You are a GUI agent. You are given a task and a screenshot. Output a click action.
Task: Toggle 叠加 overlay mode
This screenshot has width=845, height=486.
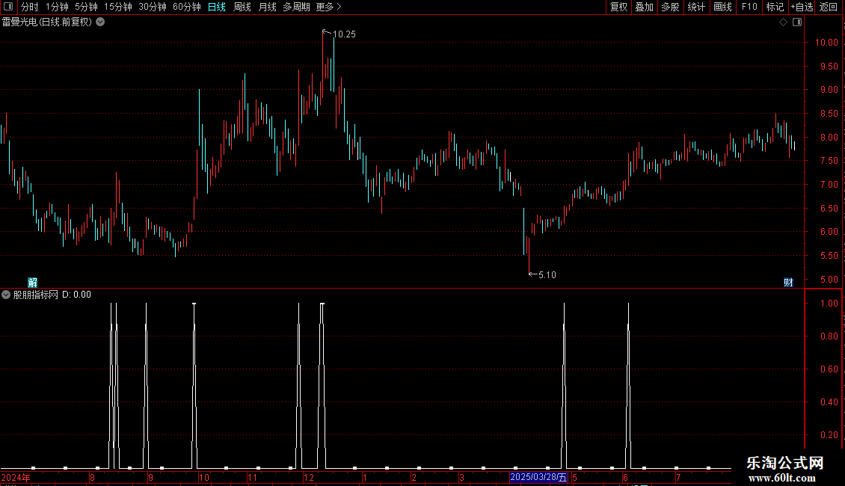[644, 7]
